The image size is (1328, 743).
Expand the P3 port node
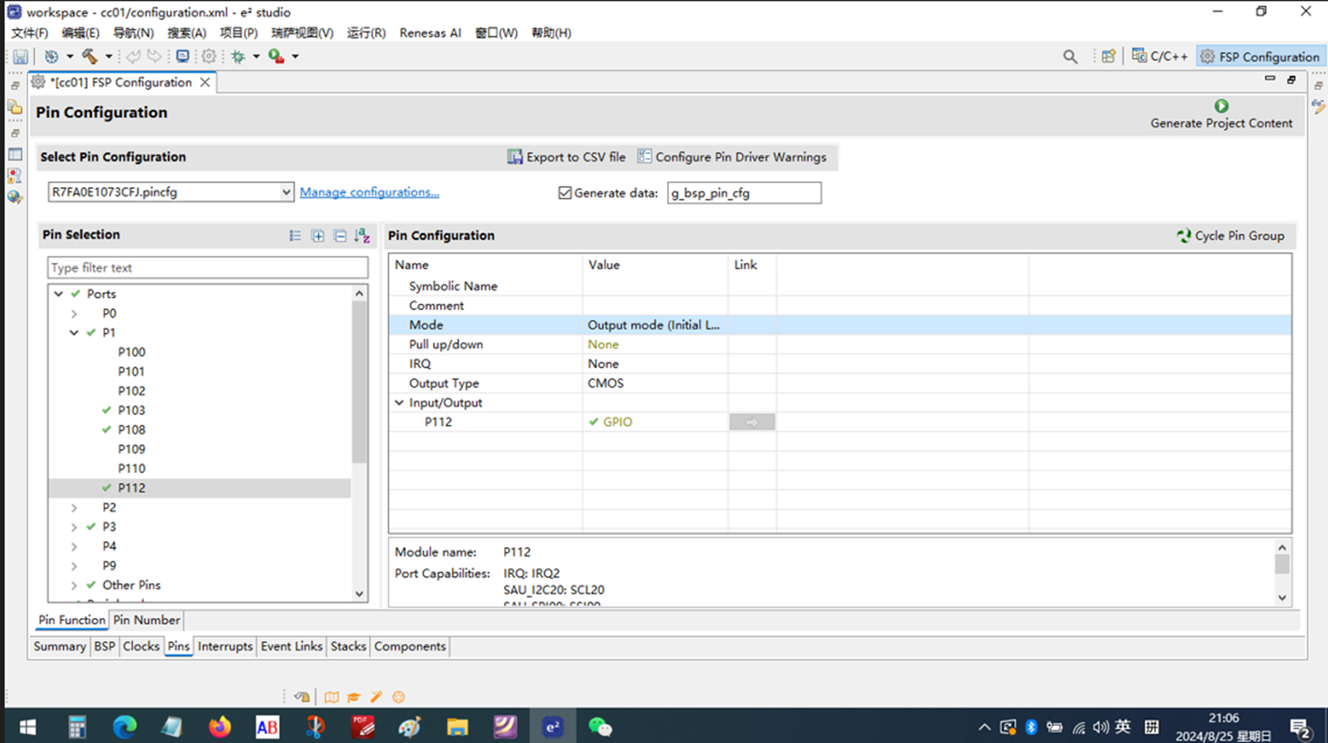coord(74,527)
